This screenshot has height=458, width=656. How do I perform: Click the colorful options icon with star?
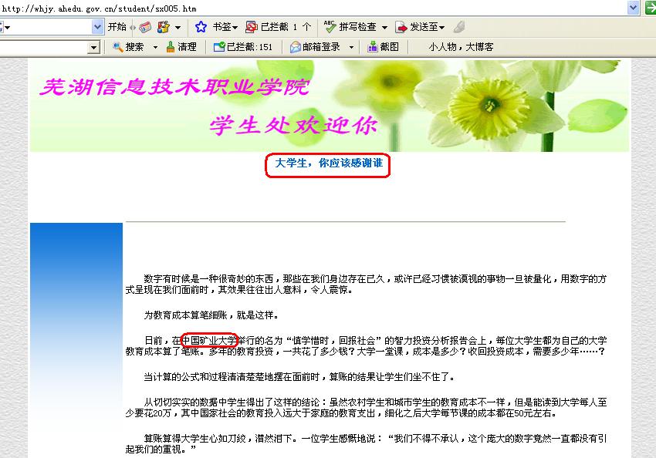pos(163,27)
